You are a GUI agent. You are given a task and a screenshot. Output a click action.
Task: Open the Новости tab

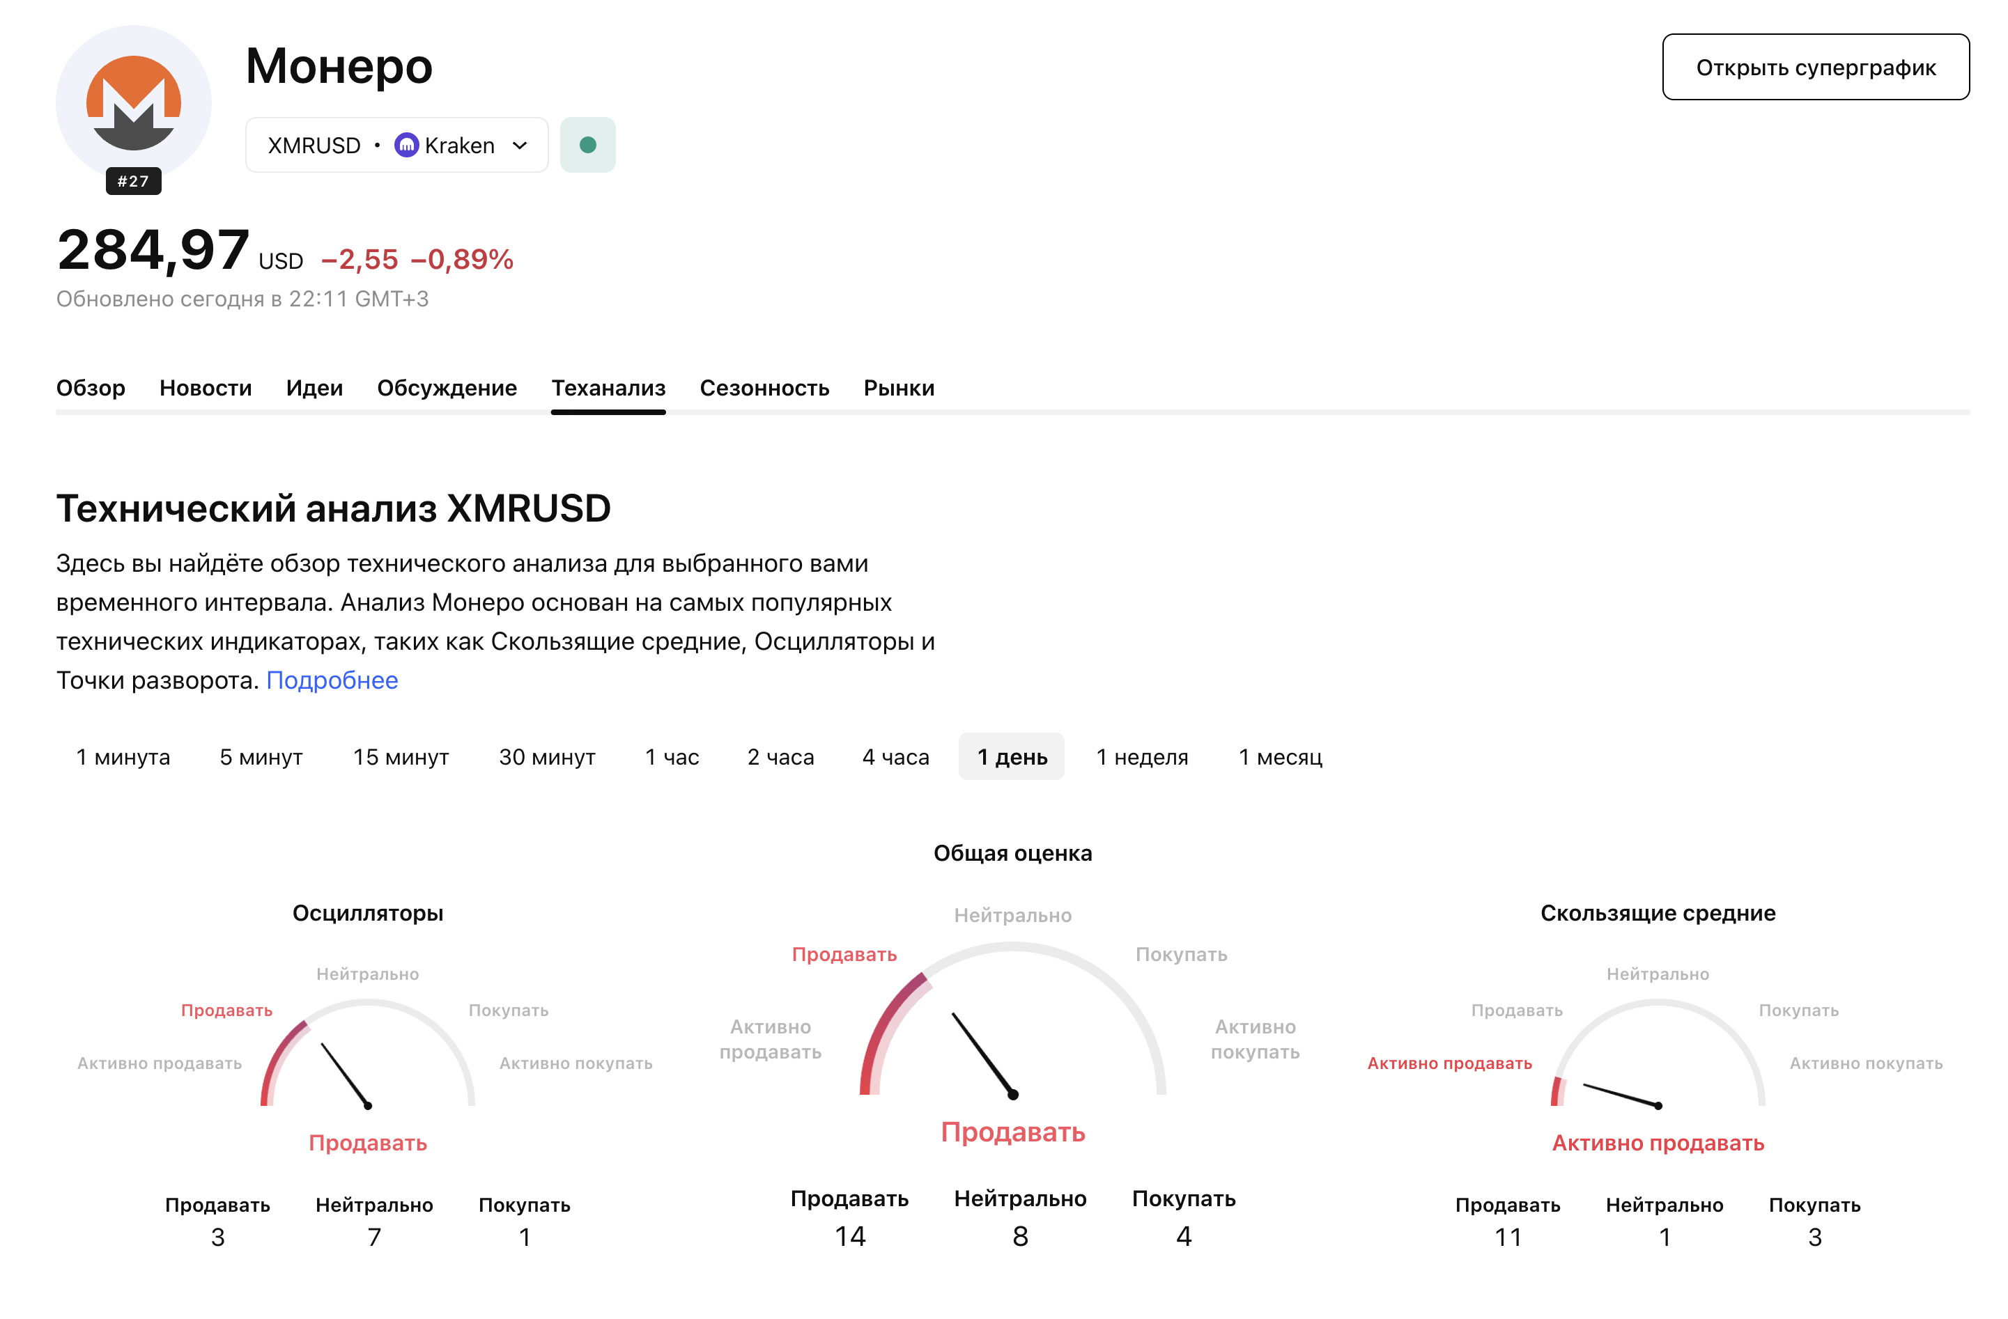(x=205, y=388)
